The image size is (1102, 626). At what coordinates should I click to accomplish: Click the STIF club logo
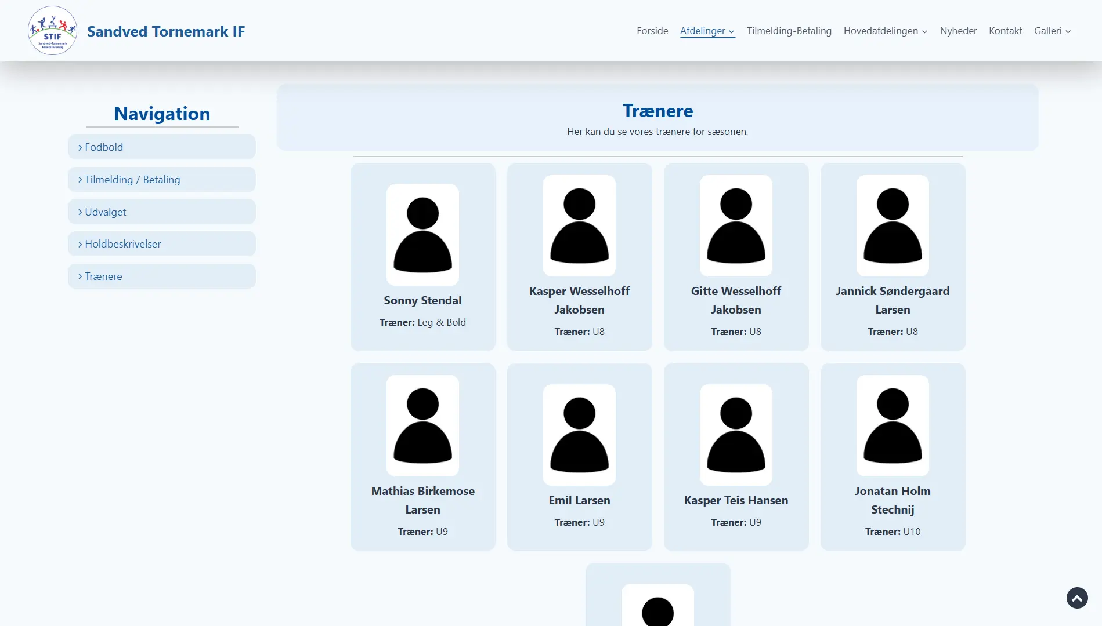point(52,31)
